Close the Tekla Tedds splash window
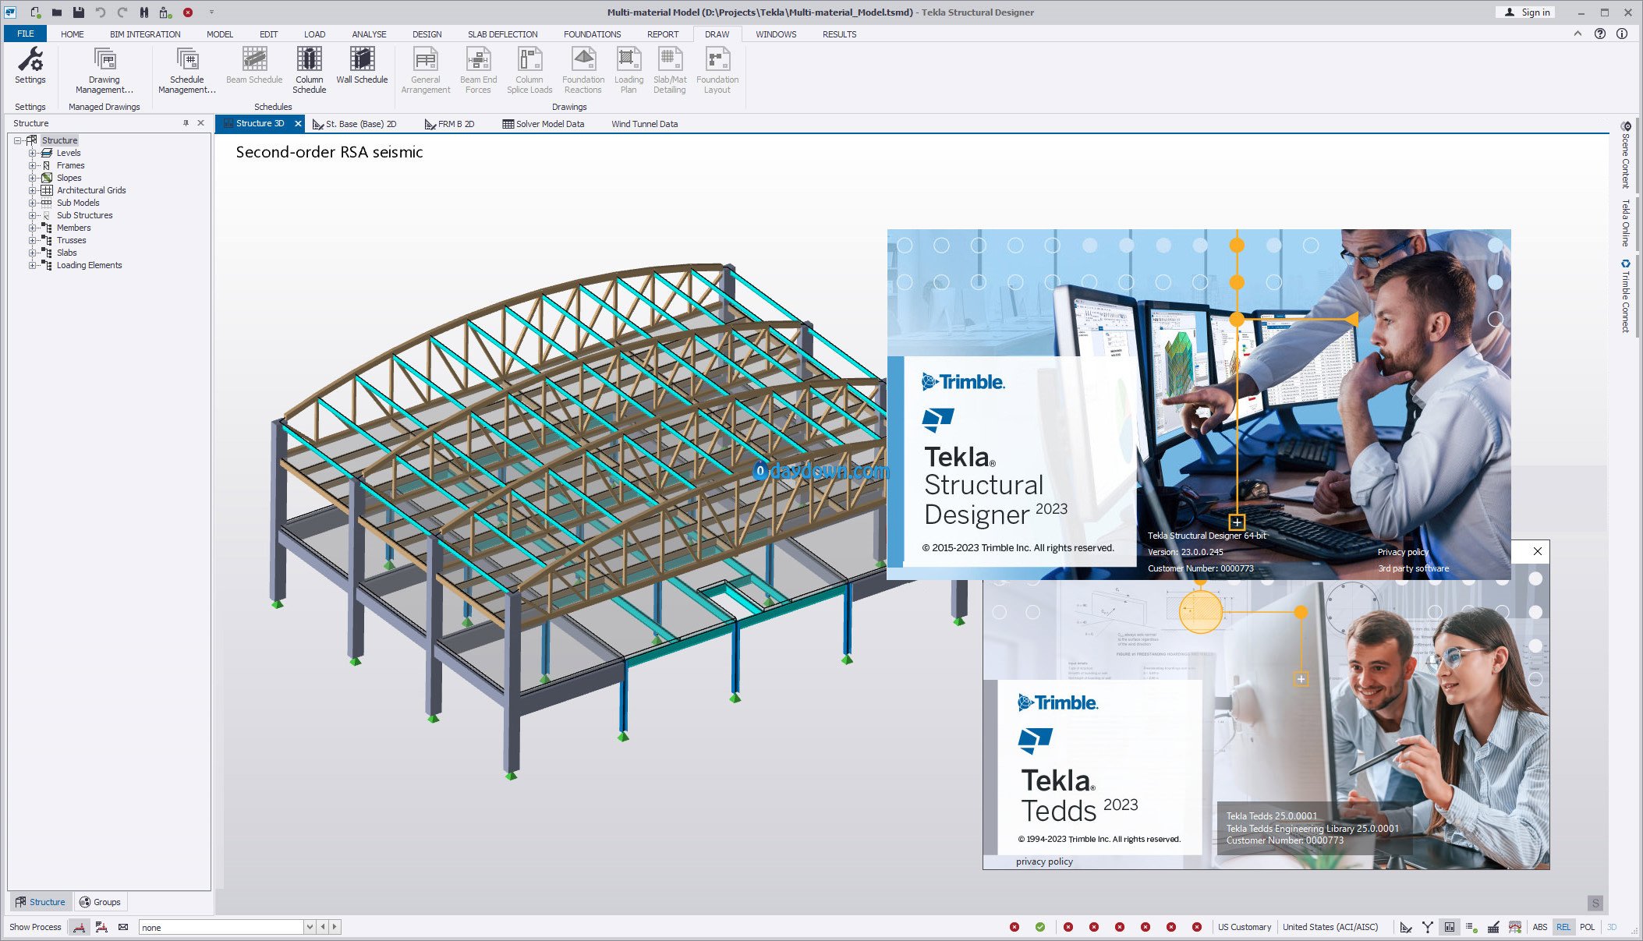 (x=1538, y=551)
